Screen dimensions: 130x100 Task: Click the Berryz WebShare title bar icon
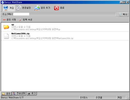(x=3, y=2)
